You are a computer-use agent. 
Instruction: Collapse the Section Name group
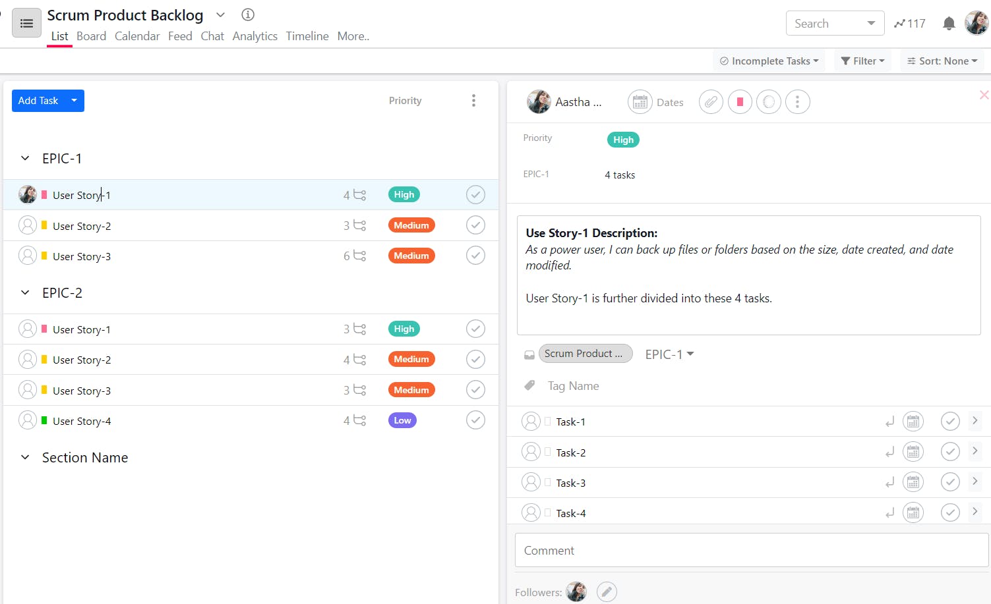pos(25,457)
